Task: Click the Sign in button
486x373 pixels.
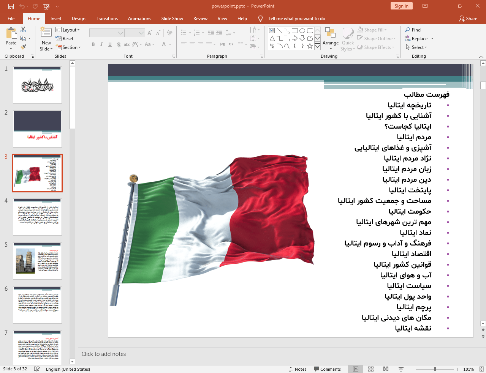Action: [x=401, y=6]
